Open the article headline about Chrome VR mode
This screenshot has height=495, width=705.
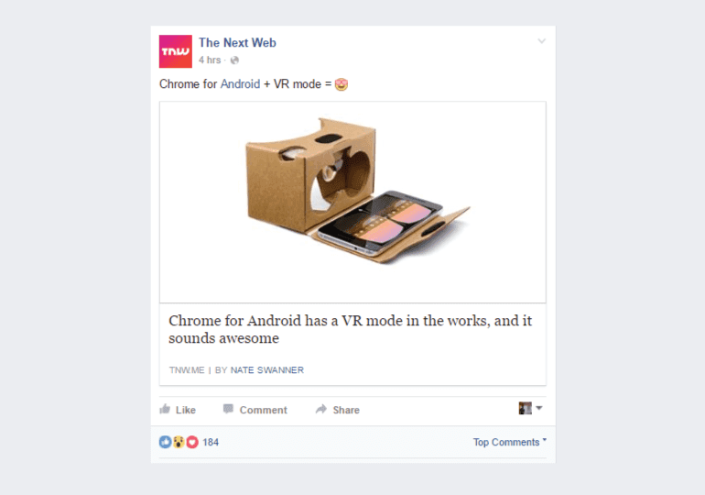click(350, 329)
